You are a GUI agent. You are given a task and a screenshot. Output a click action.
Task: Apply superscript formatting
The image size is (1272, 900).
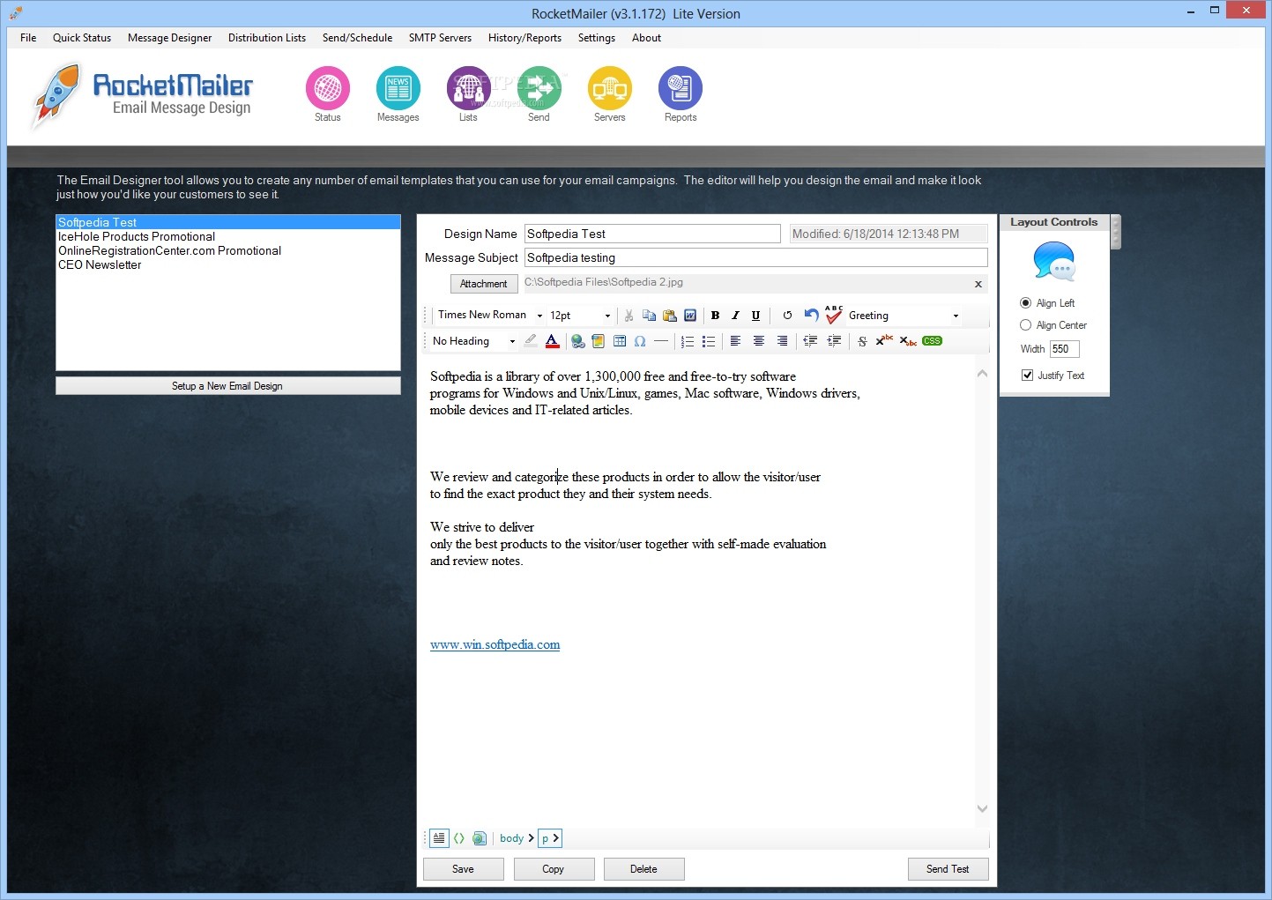tap(884, 340)
